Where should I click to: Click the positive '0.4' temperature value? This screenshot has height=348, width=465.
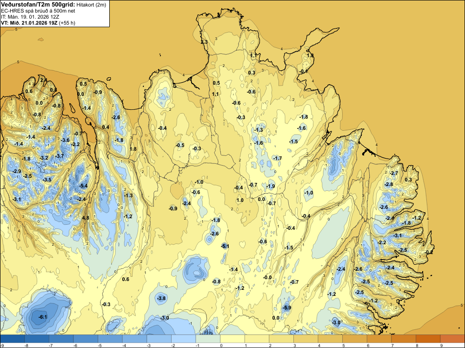click(106, 127)
